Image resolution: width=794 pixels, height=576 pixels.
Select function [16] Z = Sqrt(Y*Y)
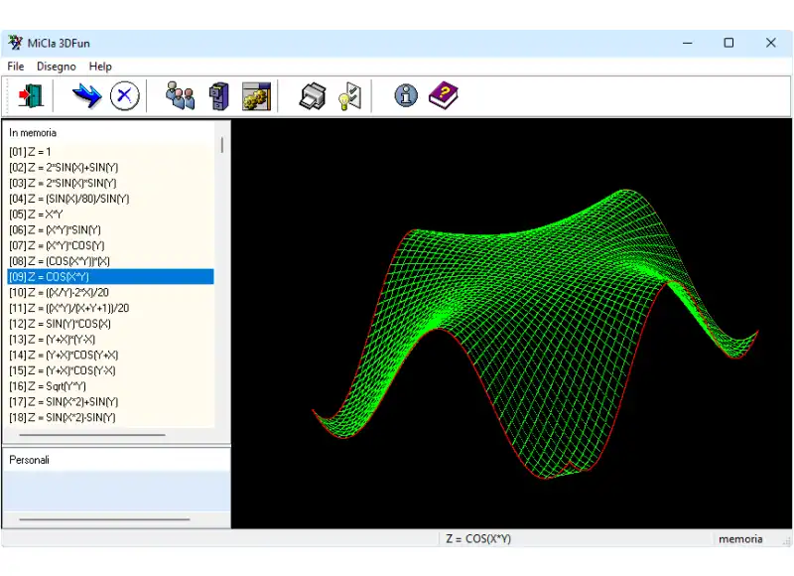click(110, 386)
